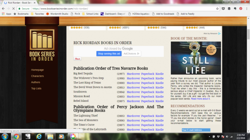
Task: Click the Ads by Amazon info icon
Action: click(220, 33)
